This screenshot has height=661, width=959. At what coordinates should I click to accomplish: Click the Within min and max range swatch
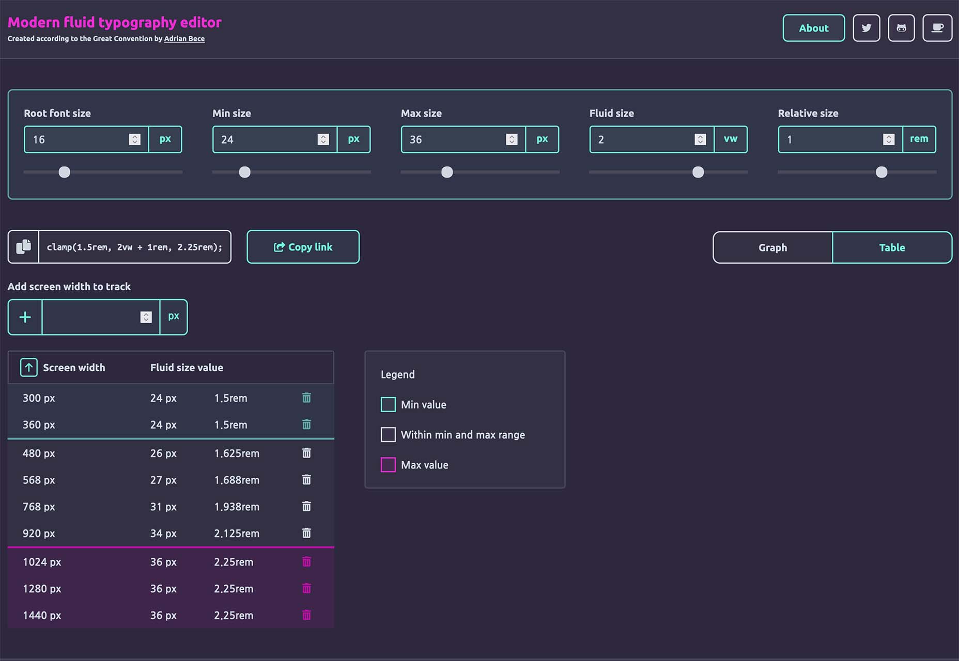click(x=388, y=434)
